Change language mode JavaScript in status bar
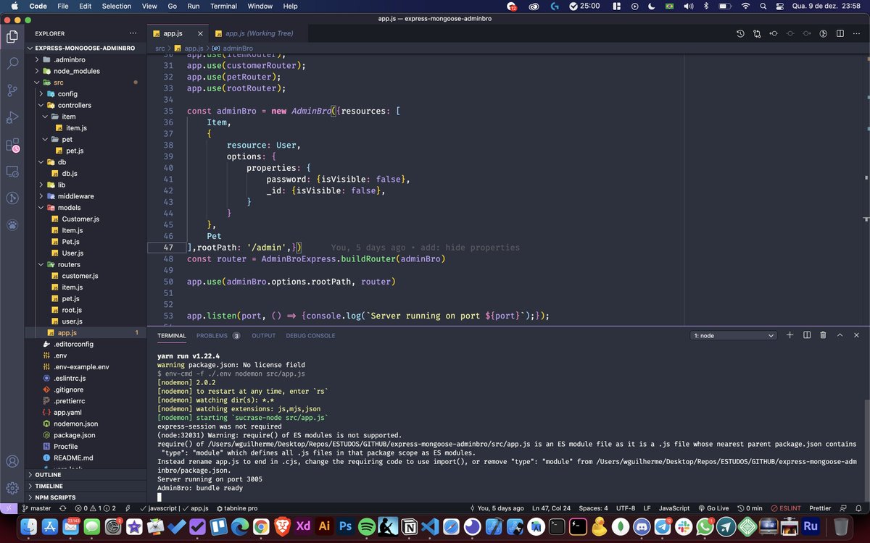 (674, 508)
